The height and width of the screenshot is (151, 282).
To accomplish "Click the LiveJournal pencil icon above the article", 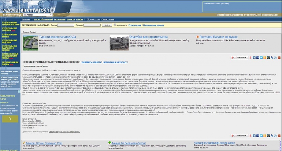I will pyautogui.click(x=272, y=58).
